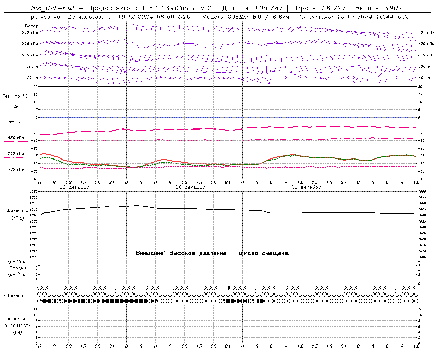Click the Высота: 490м value
Viewport: 436px width, 349px height.
coord(378,8)
